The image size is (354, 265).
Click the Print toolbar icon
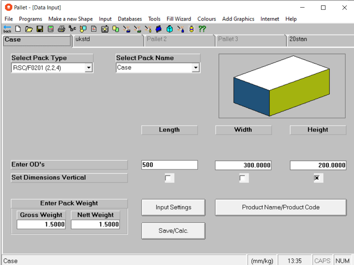(61, 29)
